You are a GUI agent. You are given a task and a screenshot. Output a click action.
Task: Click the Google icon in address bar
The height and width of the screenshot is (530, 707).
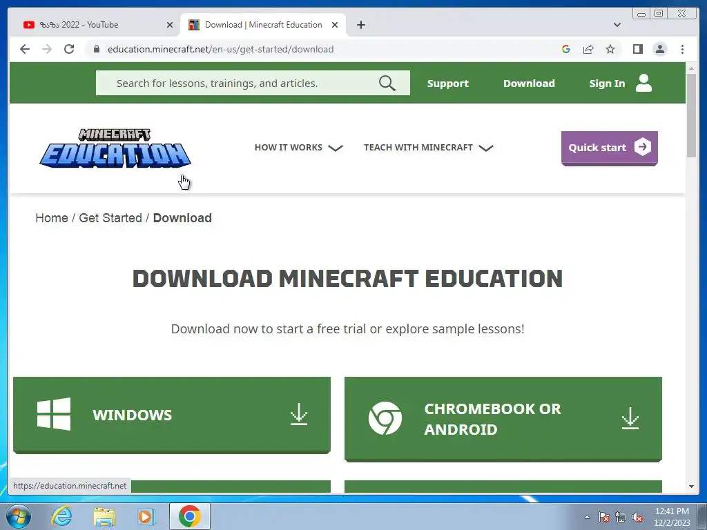click(x=566, y=49)
